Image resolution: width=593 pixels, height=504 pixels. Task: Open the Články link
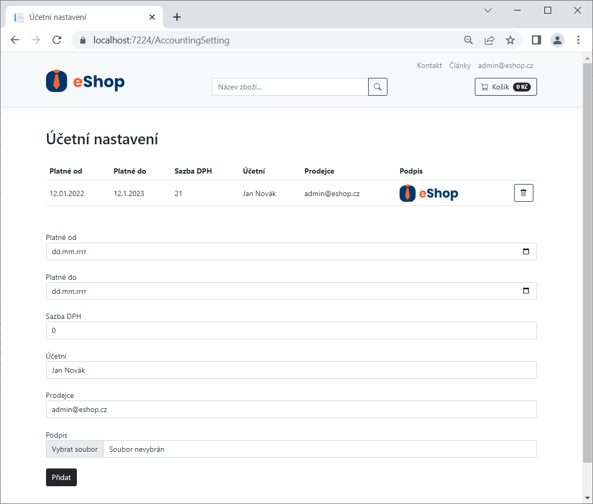click(460, 65)
